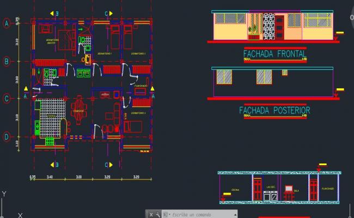Screen dimensions: 354x218
Task: Select grid axis bubble D on left
Action: point(7,137)
